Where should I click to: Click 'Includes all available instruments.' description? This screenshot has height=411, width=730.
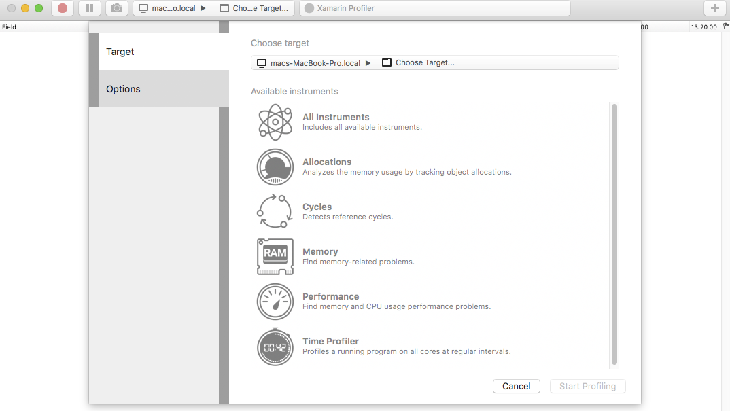362,127
